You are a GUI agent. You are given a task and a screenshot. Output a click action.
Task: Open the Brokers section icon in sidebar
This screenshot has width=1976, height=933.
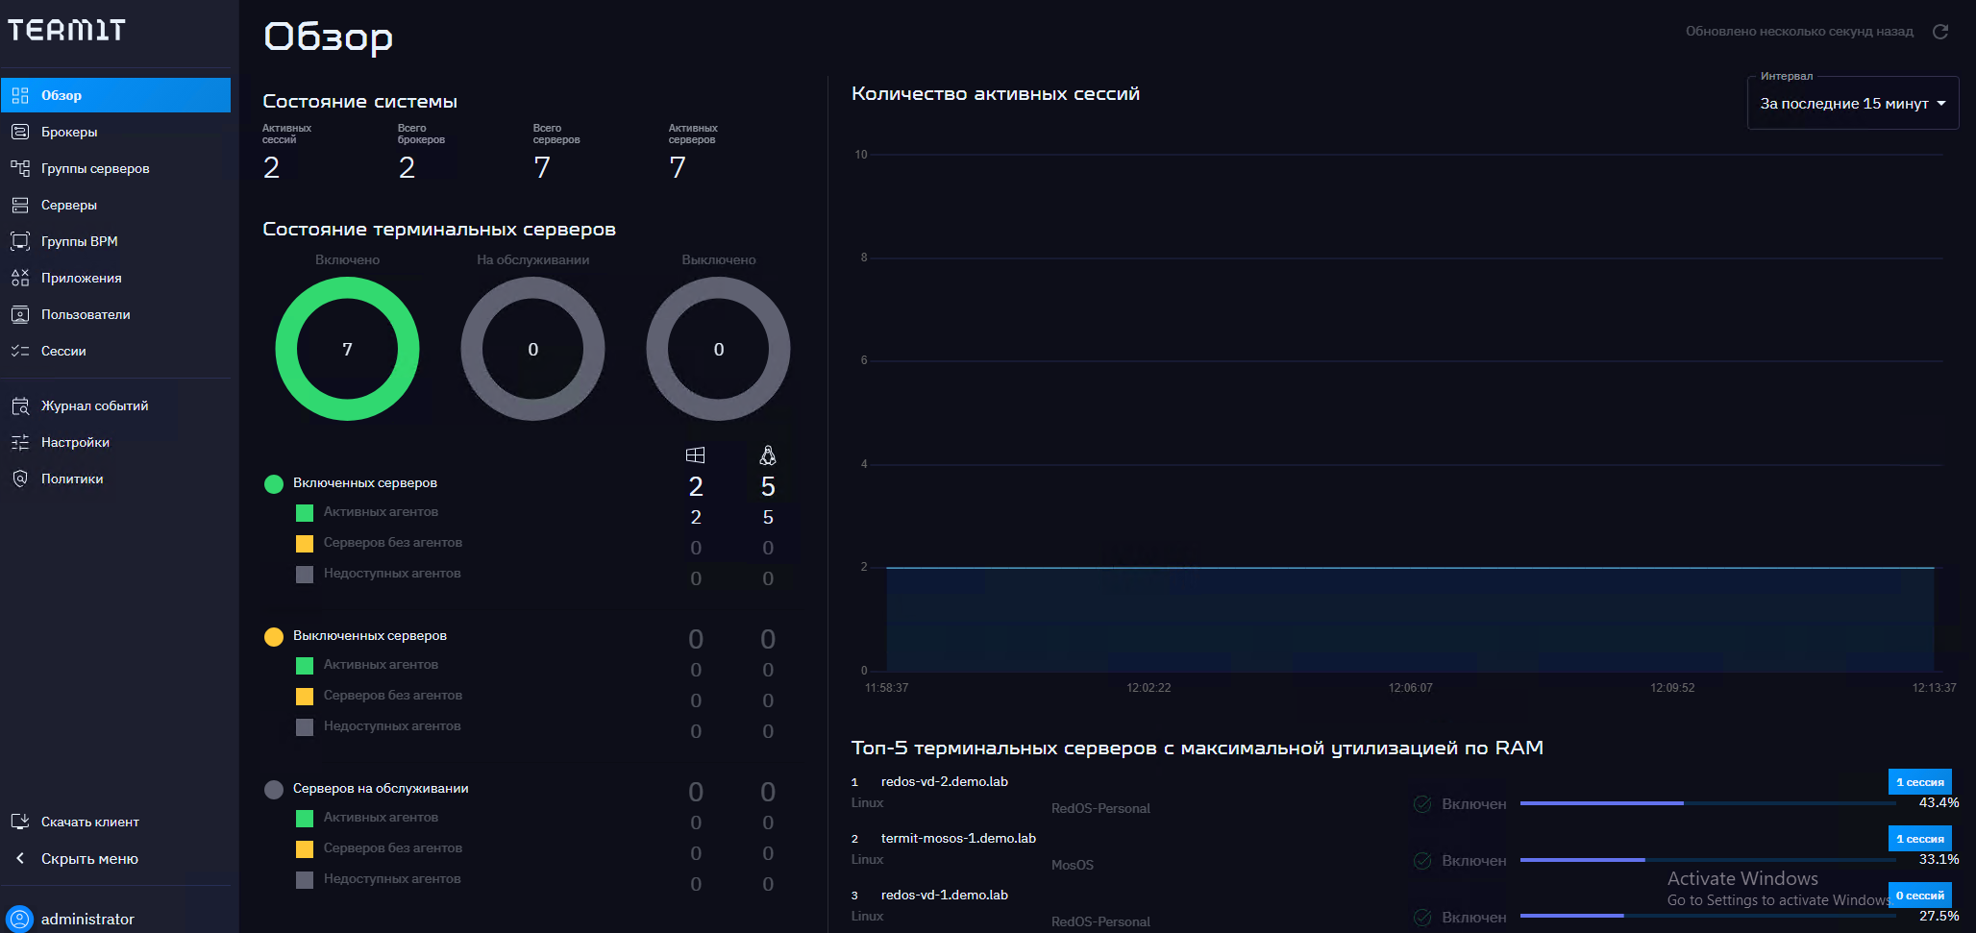[x=20, y=132]
